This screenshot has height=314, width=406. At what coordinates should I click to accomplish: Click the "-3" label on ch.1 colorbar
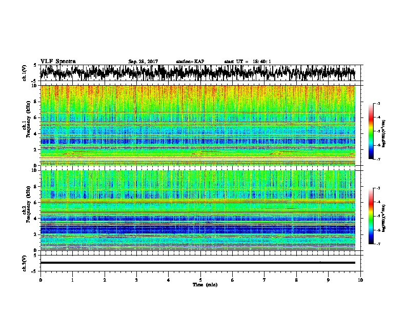pos(378,103)
